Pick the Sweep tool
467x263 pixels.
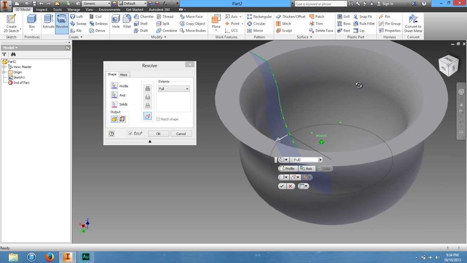coord(78,24)
